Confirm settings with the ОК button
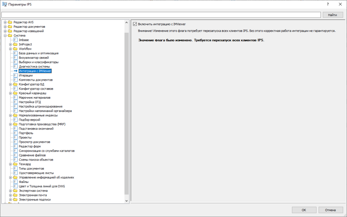The height and width of the screenshot is (217, 347). coord(304,210)
